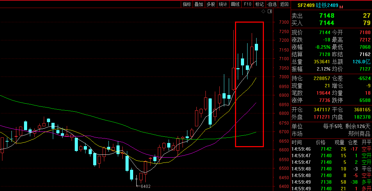Open F10 contract information
Viewport: 372px width, 191px height.
[x=248, y=4]
